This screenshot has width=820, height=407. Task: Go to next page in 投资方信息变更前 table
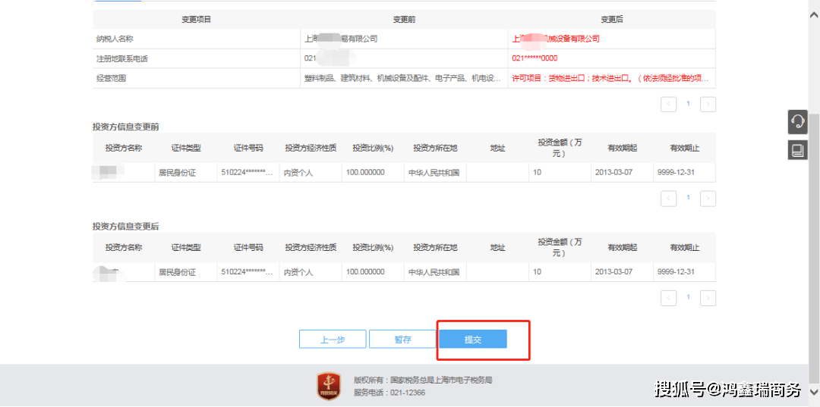coord(708,199)
